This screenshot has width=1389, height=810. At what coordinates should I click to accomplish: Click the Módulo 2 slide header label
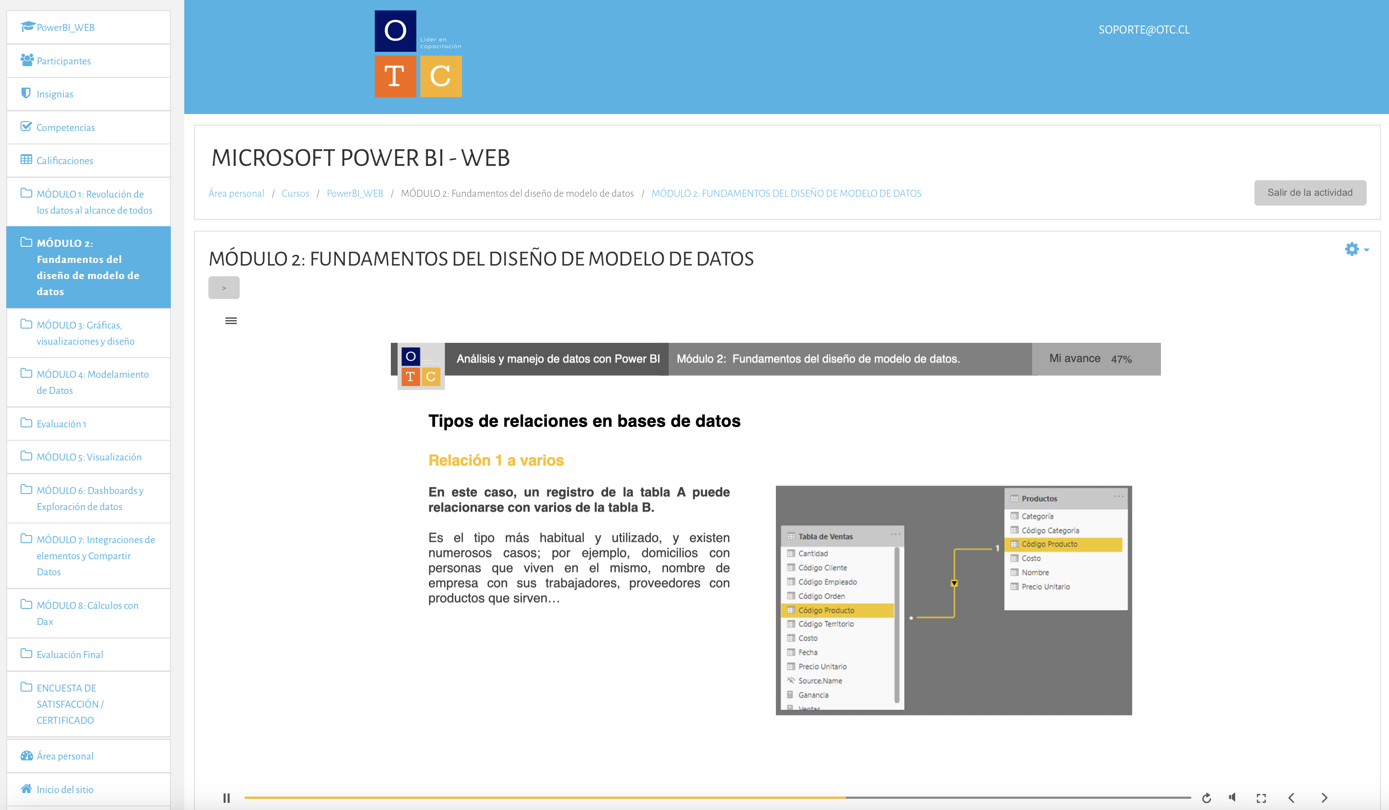point(818,359)
